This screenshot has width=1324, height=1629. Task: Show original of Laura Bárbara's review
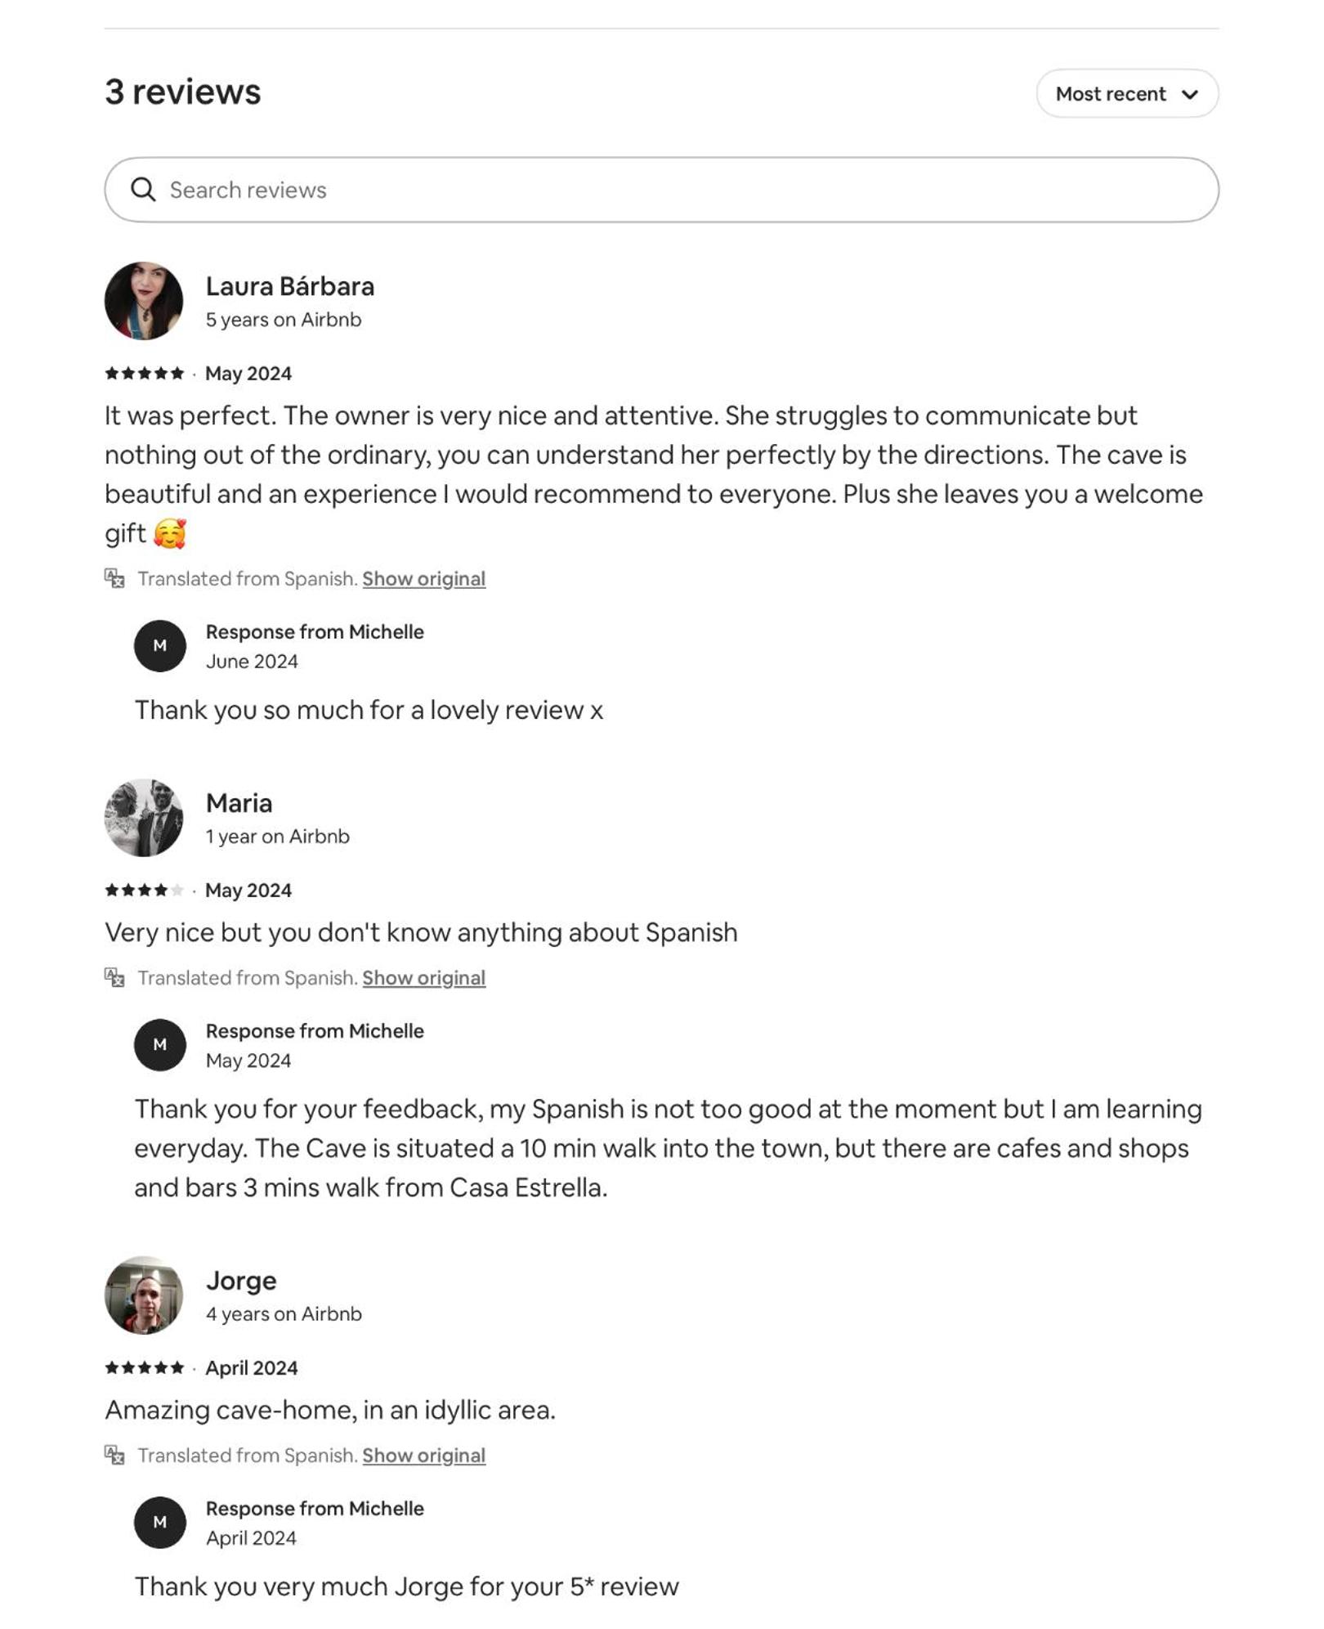[x=423, y=579]
